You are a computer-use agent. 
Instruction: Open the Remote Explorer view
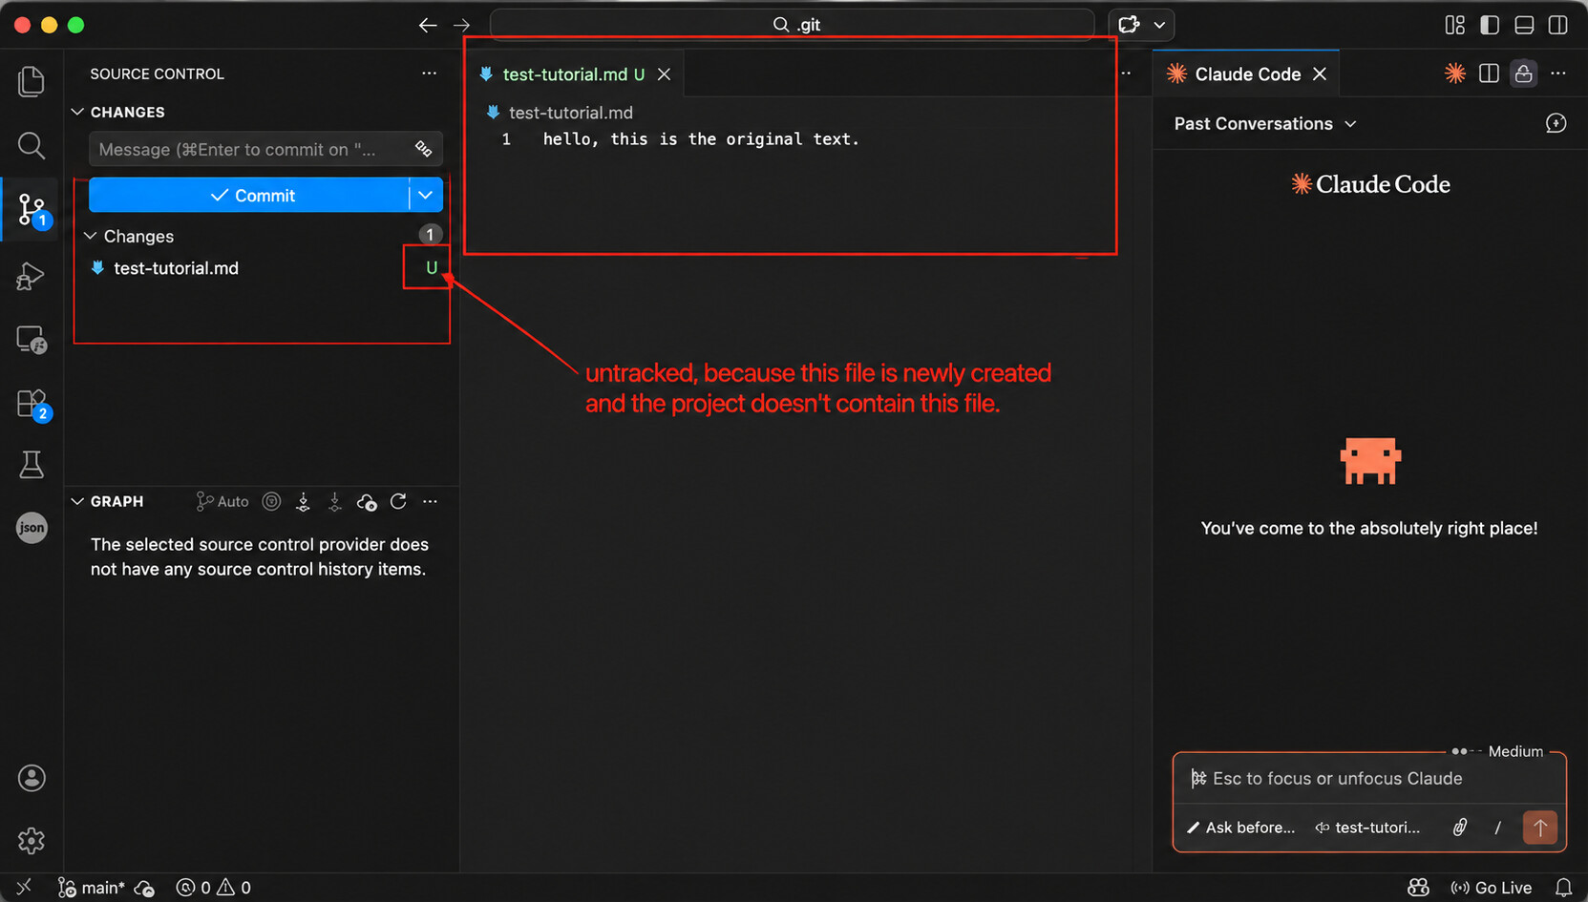32,340
